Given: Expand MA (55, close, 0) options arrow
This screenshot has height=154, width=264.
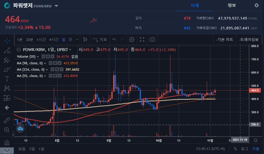Looking at the screenshot, I should 45,76.
